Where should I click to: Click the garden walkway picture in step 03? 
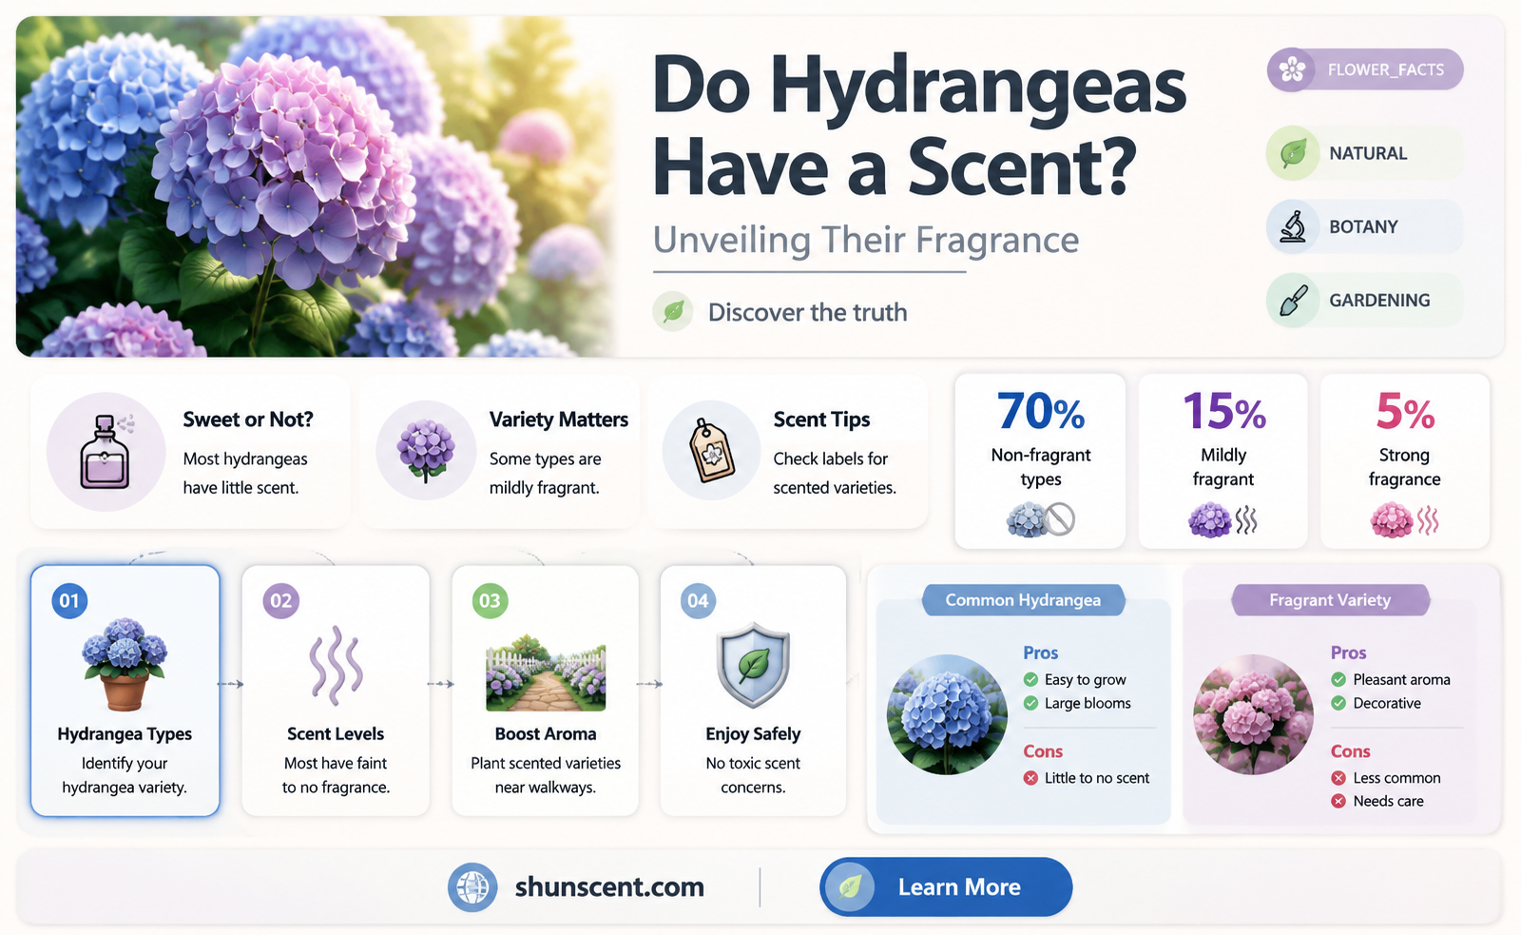click(x=546, y=673)
